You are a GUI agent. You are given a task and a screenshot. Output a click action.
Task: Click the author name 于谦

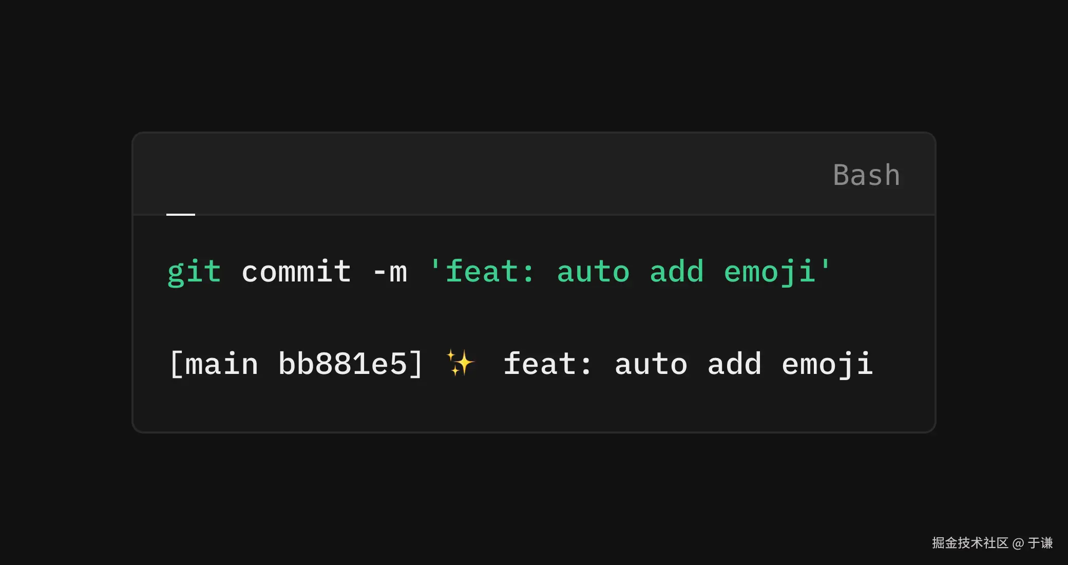(1040, 543)
